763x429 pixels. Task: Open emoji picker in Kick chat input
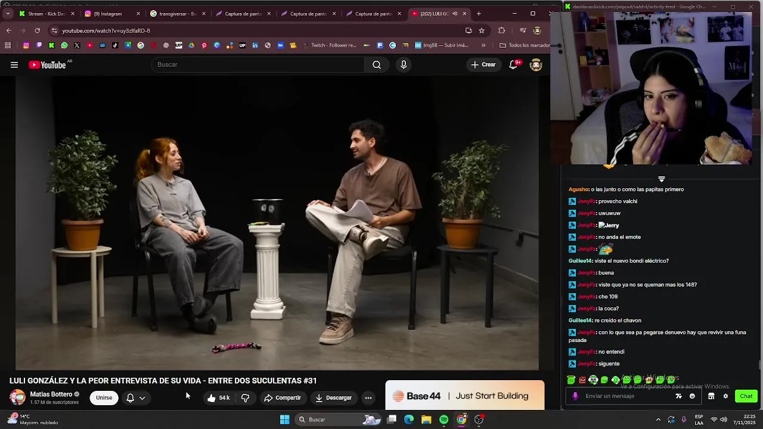pos(692,396)
